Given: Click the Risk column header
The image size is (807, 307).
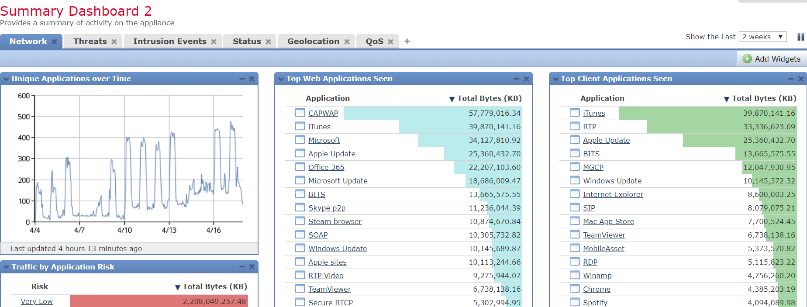Looking at the screenshot, I should coord(39,286).
